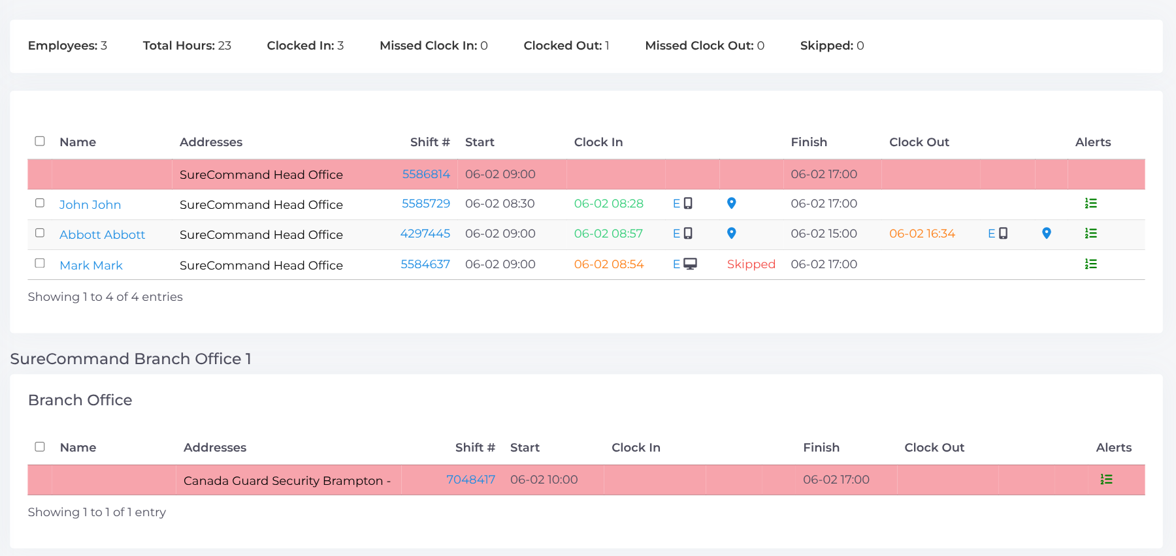Open Mark Mark employee profile link
This screenshot has height=556, width=1176.
pos(91,265)
